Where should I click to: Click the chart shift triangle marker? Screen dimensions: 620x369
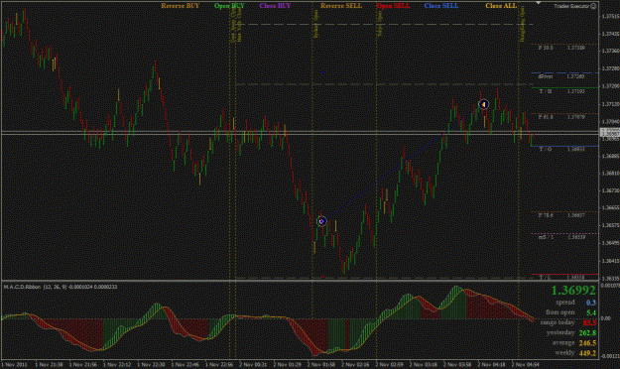point(538,2)
